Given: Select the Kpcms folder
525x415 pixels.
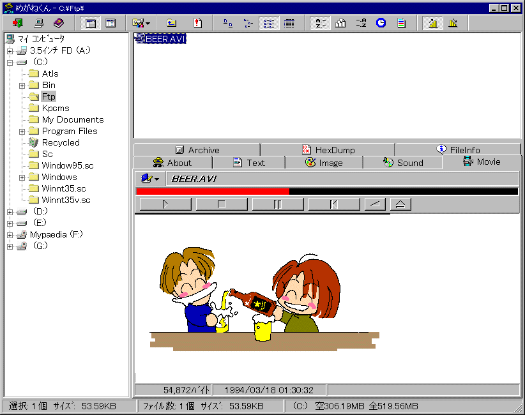Looking at the screenshot, I should (49, 108).
